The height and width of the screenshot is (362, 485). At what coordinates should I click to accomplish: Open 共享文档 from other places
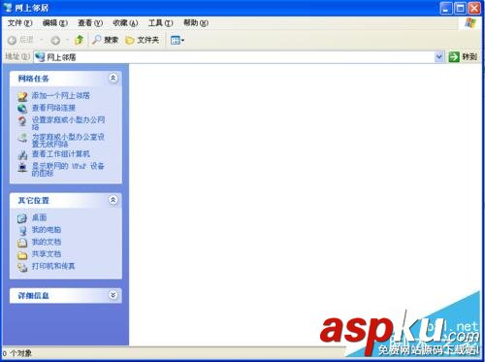[x=47, y=254]
